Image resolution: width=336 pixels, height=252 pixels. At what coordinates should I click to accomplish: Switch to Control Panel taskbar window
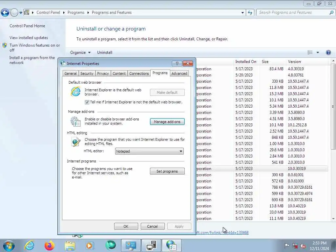131,245
